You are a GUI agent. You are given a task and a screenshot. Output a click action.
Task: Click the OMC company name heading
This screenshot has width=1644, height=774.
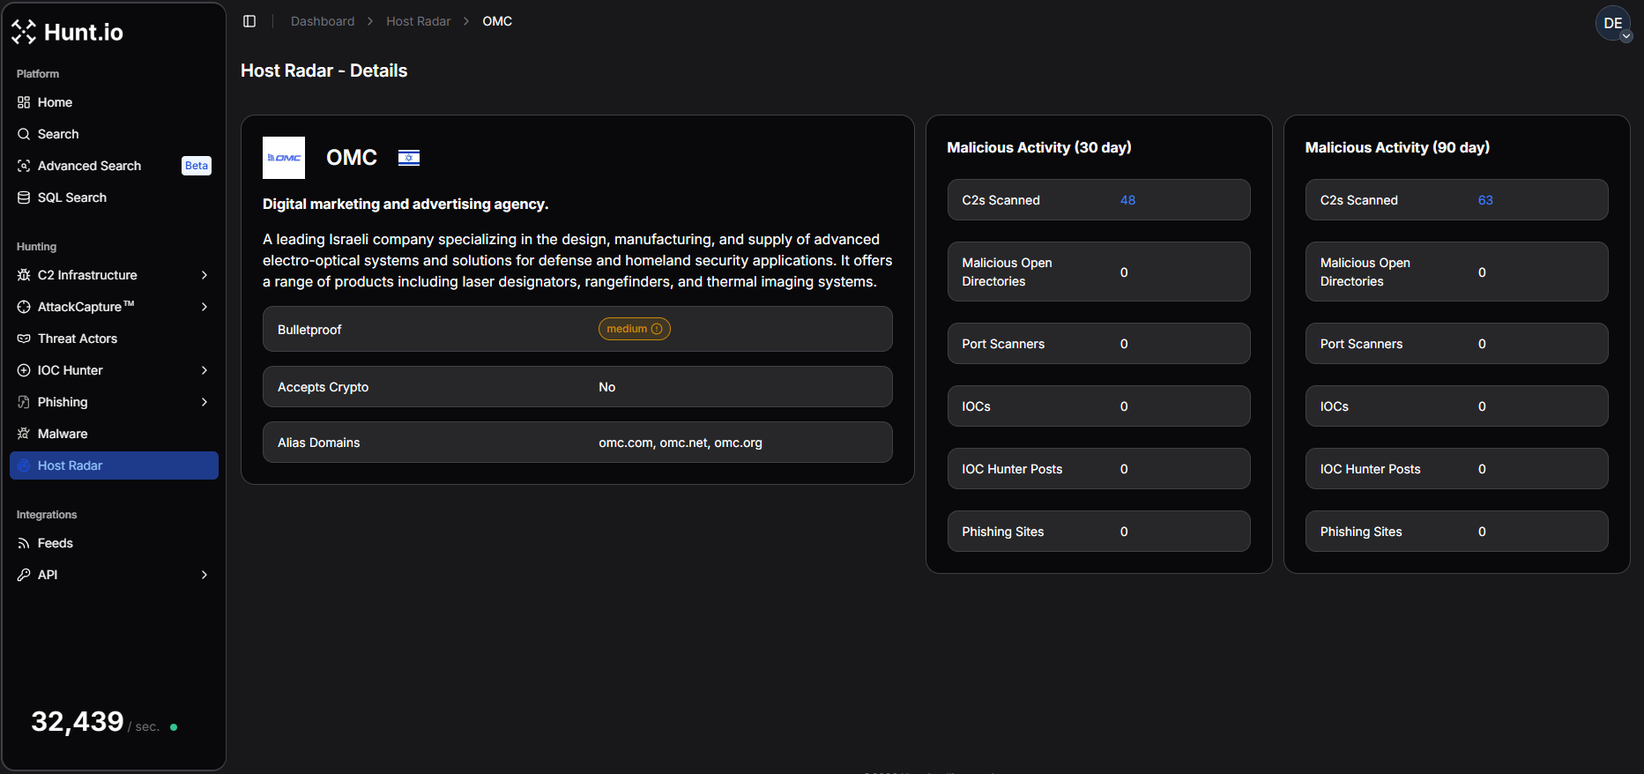pyautogui.click(x=352, y=158)
